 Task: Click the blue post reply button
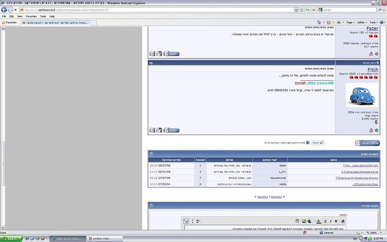pyautogui.click(x=367, y=143)
